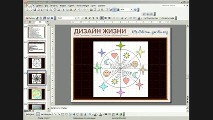213x120 pixels.
Task: Open the zoom percentage dropdown
Action: (131, 10)
